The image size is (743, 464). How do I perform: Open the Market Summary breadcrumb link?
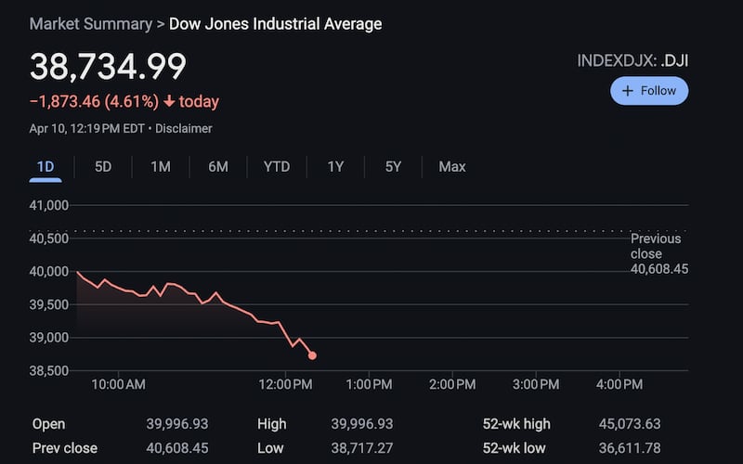point(90,24)
